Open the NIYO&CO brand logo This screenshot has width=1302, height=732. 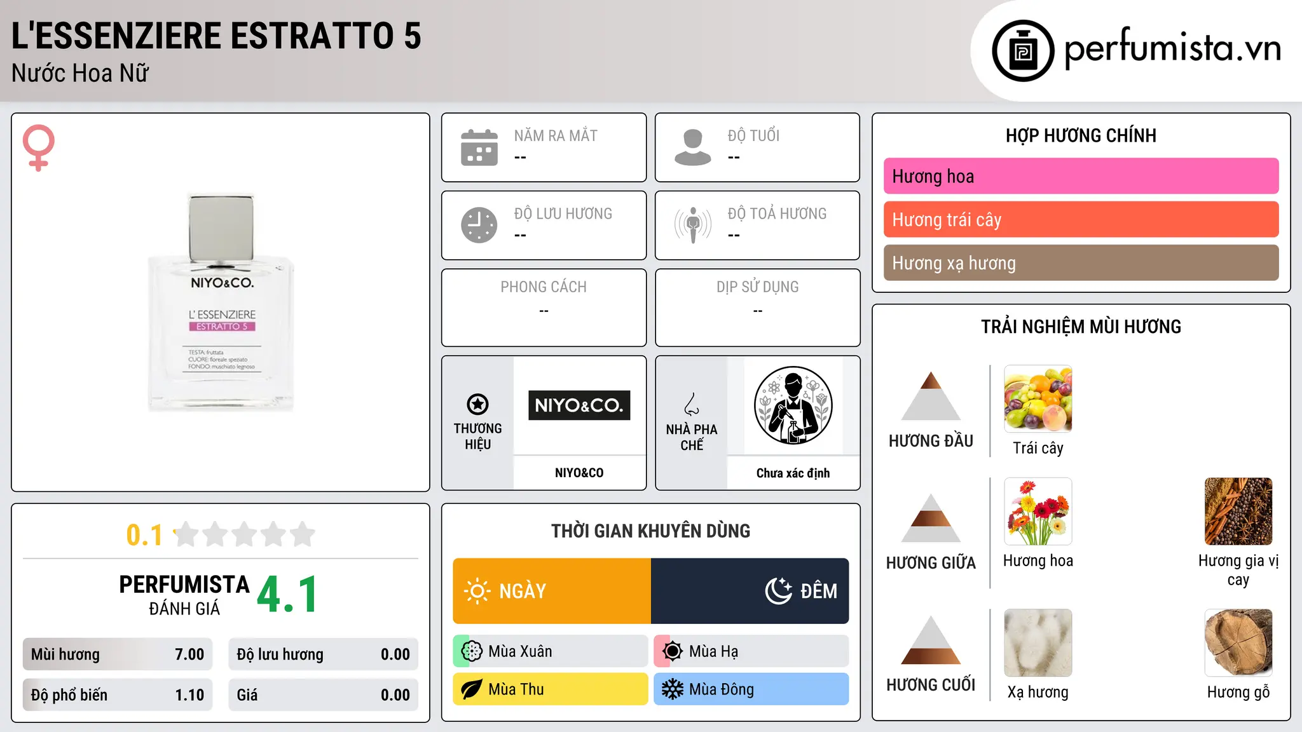tap(579, 405)
